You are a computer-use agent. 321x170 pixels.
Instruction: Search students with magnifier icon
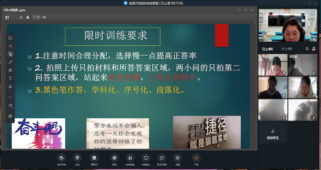click(x=307, y=49)
